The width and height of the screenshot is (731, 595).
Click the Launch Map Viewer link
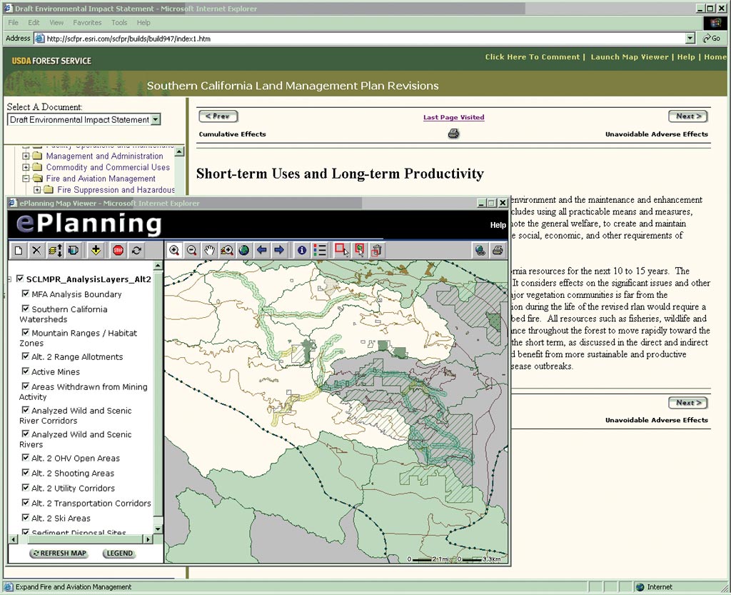click(630, 57)
